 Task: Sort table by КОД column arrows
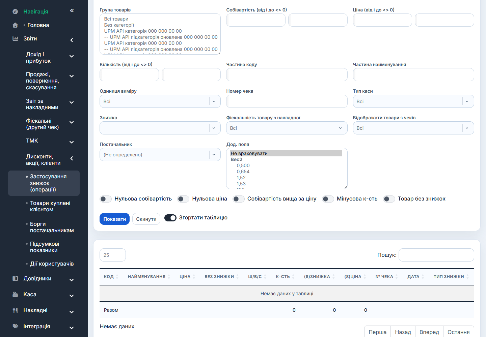click(117, 277)
